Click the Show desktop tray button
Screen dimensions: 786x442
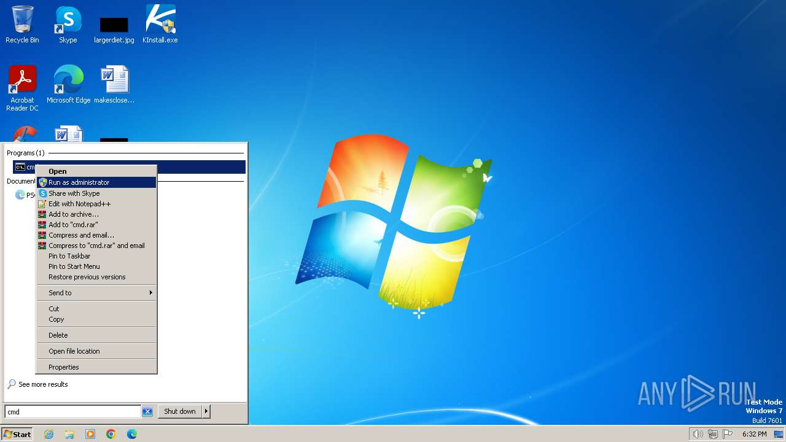[x=779, y=434]
